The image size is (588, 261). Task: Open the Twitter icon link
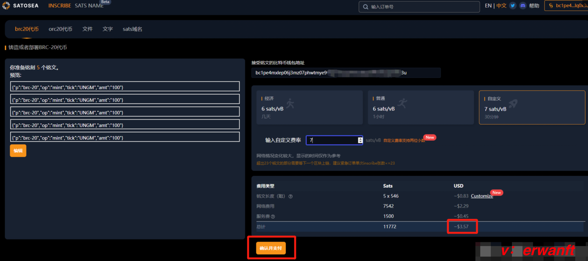click(513, 6)
